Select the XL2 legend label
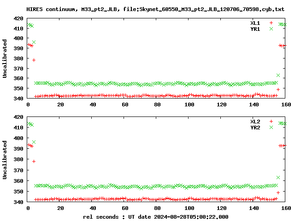295x221 pixels. (x=255, y=122)
